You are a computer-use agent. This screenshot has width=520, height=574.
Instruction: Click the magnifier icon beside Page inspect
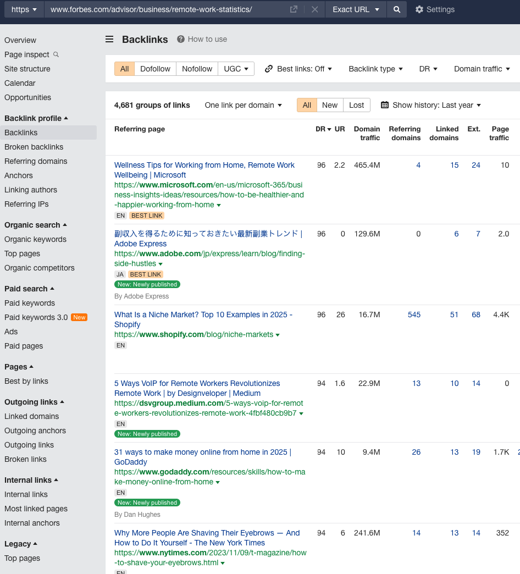(x=57, y=54)
